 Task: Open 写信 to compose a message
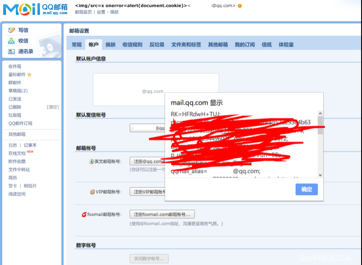tap(23, 30)
